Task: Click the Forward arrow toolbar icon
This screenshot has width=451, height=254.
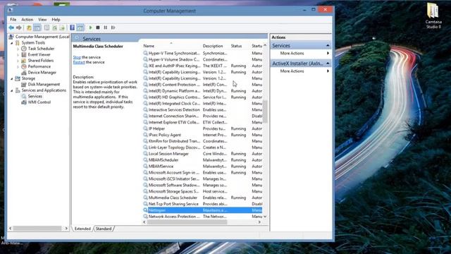Action: (x=19, y=28)
